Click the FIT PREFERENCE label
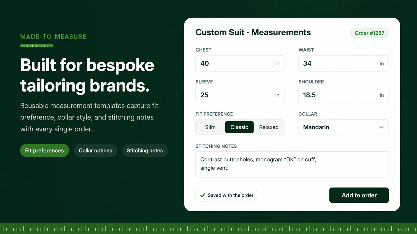 coord(214,114)
